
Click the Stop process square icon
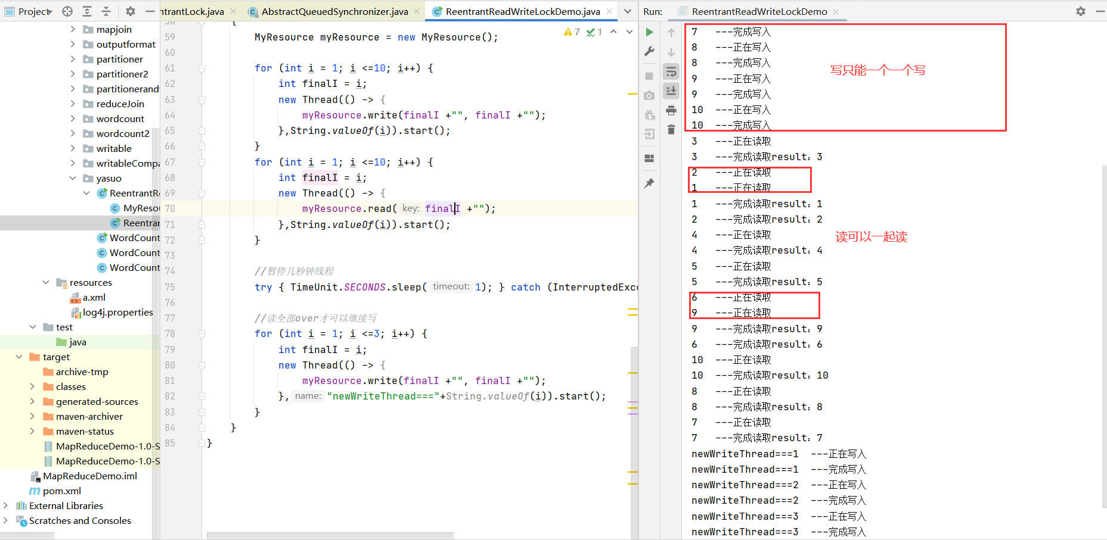pos(649,76)
